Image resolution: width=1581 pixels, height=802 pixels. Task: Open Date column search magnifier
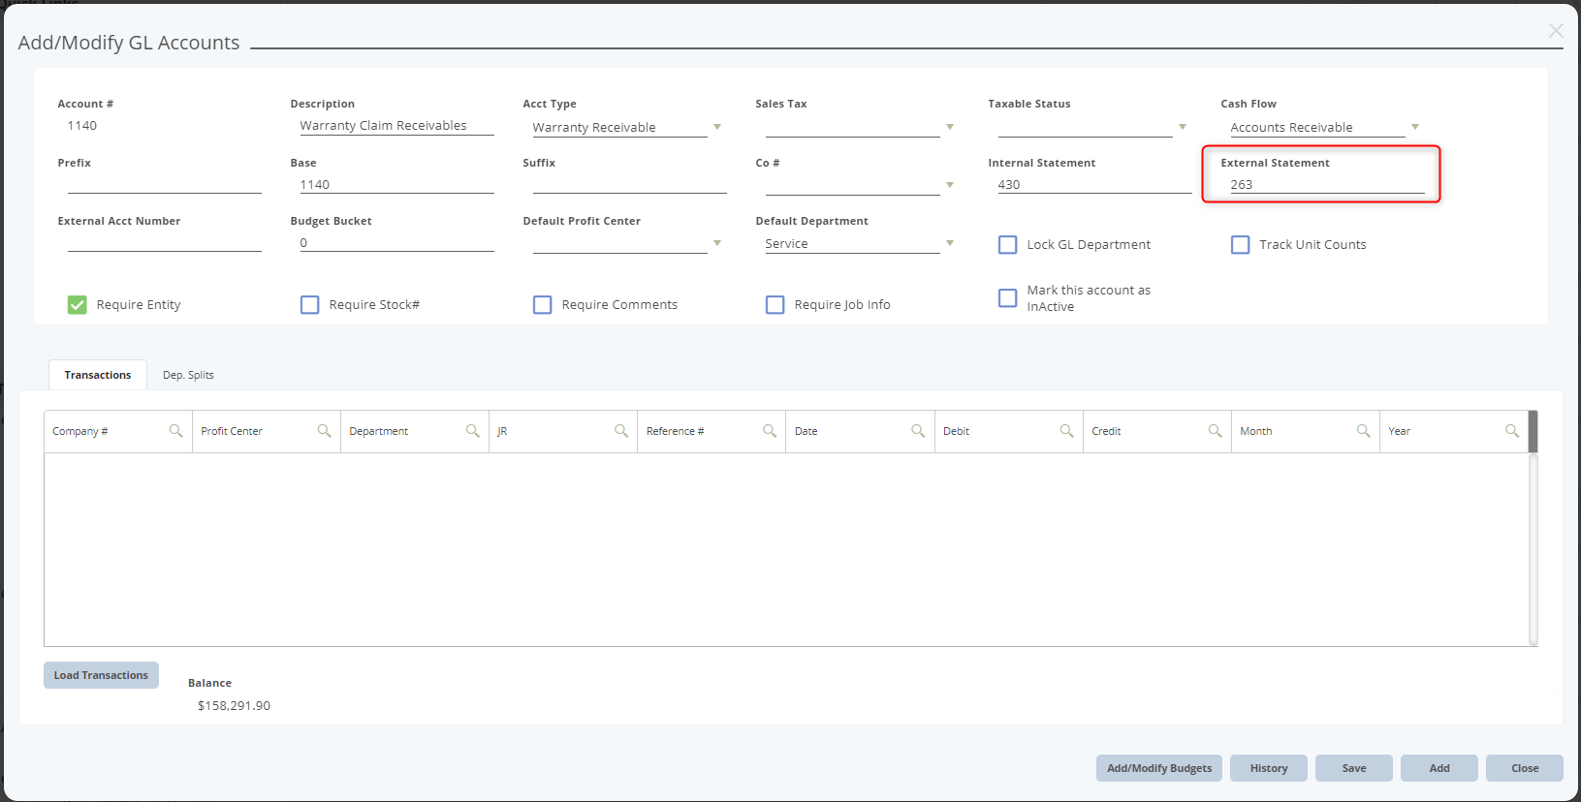pos(917,431)
